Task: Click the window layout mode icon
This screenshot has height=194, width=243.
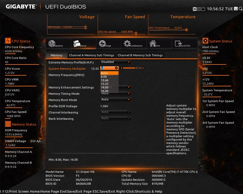Action: pos(203,9)
